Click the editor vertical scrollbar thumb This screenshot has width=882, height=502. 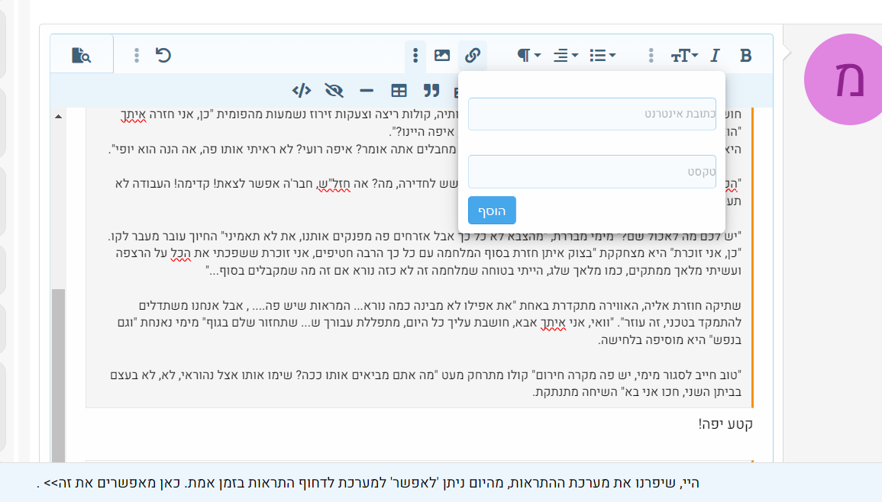click(58, 375)
